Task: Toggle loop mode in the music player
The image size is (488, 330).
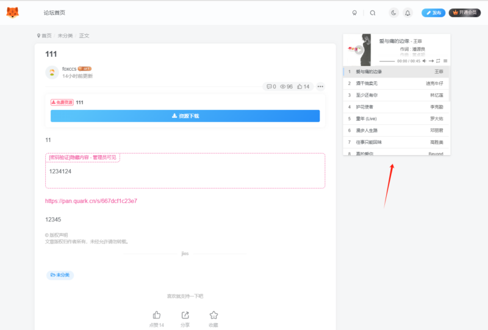Action: [x=438, y=61]
